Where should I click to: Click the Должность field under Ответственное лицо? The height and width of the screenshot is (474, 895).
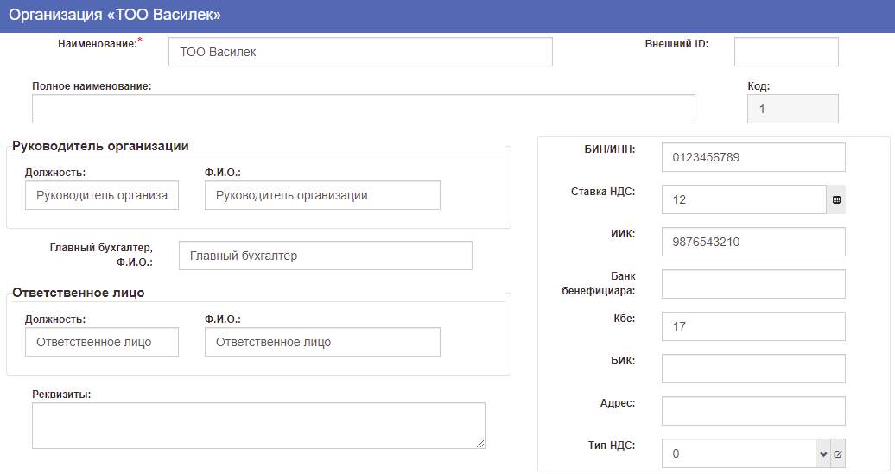click(102, 342)
